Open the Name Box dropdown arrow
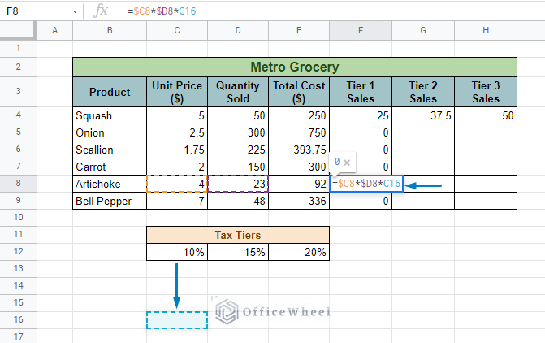This screenshot has height=343, width=545. pos(75,12)
